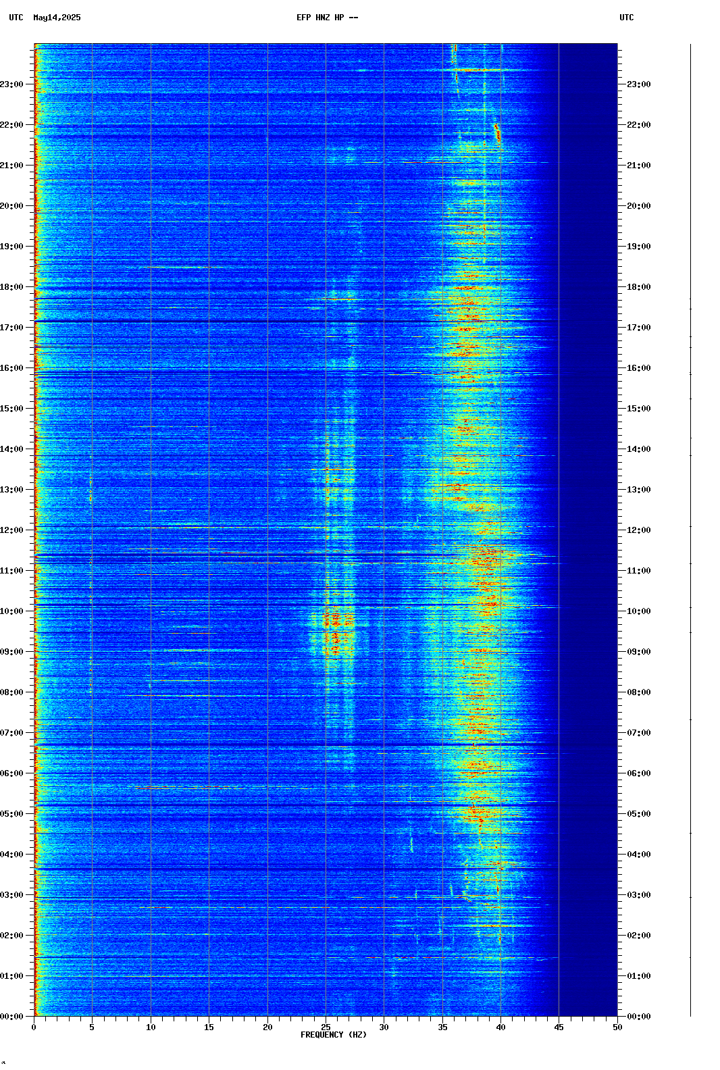720x1070 pixels.
Task: Select the '50' frequency tick label
Action: click(x=617, y=1027)
